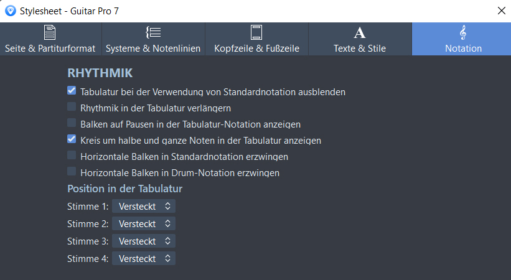Click the page icon above Seite & Partiturformat
Screen dimensions: 511x280
tap(50, 32)
